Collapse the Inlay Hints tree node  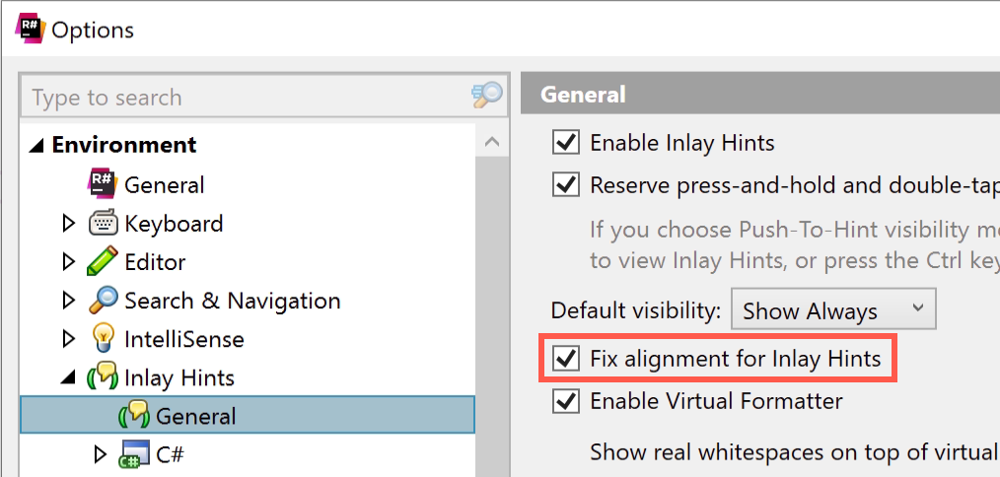68,378
